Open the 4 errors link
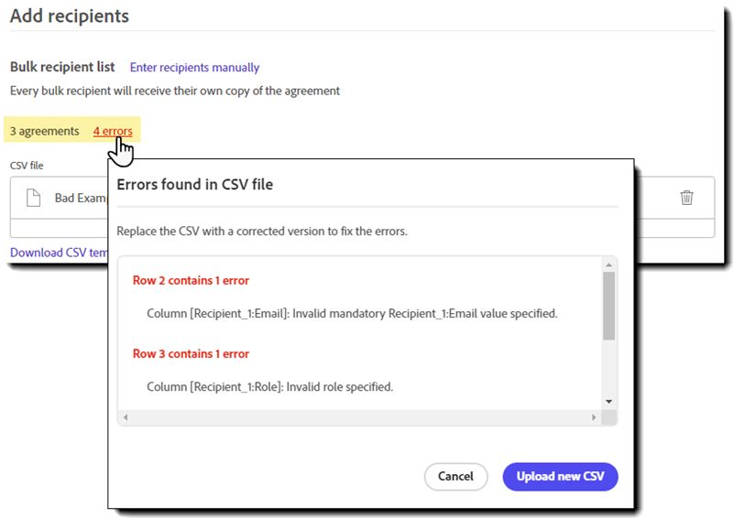Viewport: 734px width, 518px height. [x=113, y=131]
